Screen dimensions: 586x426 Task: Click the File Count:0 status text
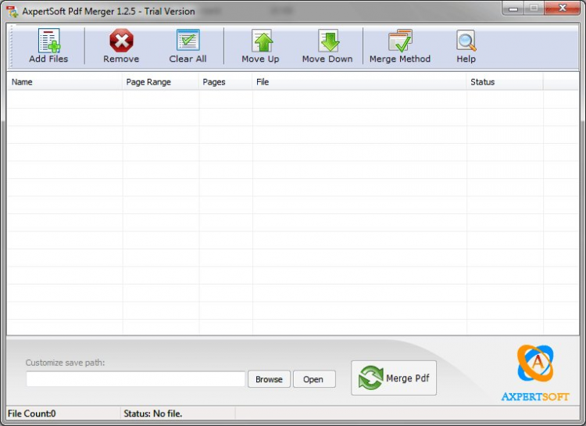(32, 413)
